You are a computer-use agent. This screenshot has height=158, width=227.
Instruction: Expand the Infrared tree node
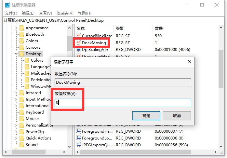pyautogui.click(x=16, y=93)
